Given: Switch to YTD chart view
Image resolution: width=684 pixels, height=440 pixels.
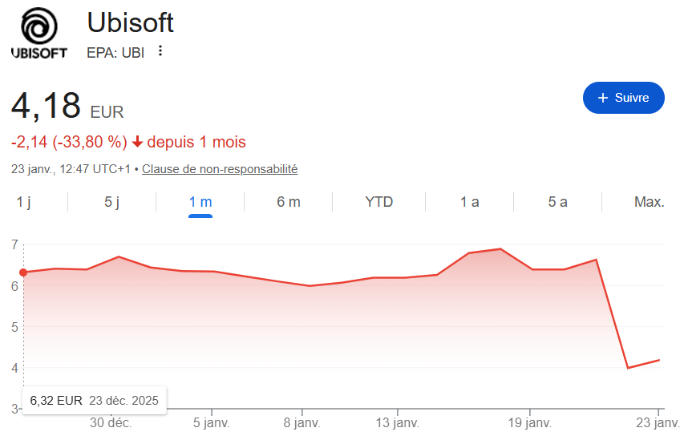Looking at the screenshot, I should 379,202.
